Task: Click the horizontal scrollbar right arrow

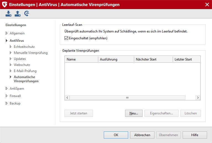Action: [x=198, y=98]
